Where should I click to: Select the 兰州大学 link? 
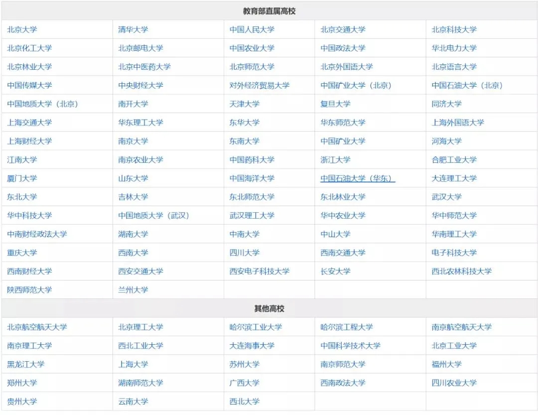(x=133, y=289)
